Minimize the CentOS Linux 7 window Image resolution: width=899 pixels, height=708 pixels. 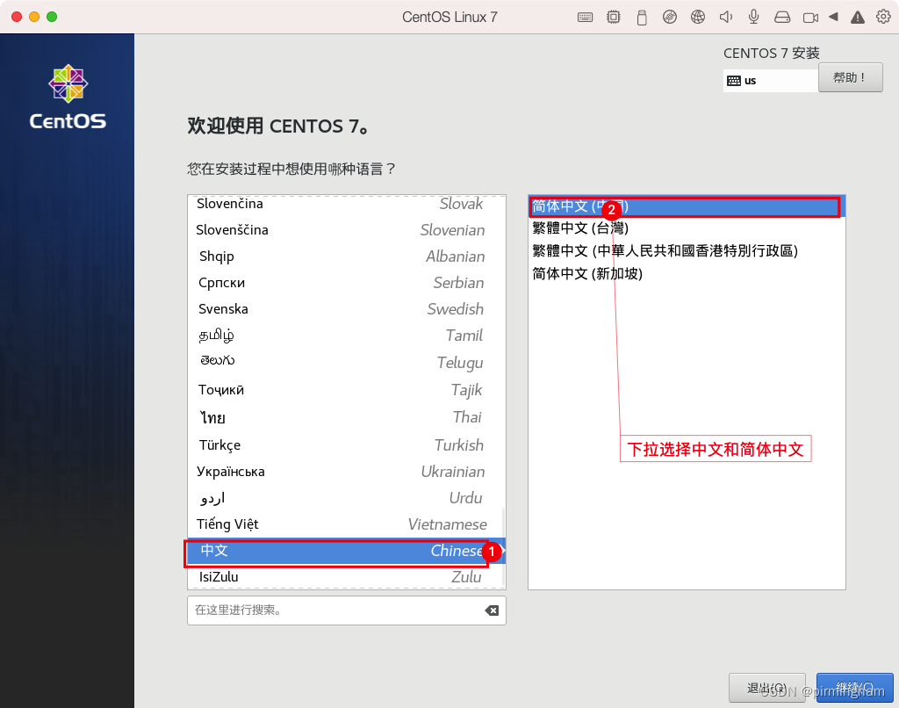(x=34, y=17)
